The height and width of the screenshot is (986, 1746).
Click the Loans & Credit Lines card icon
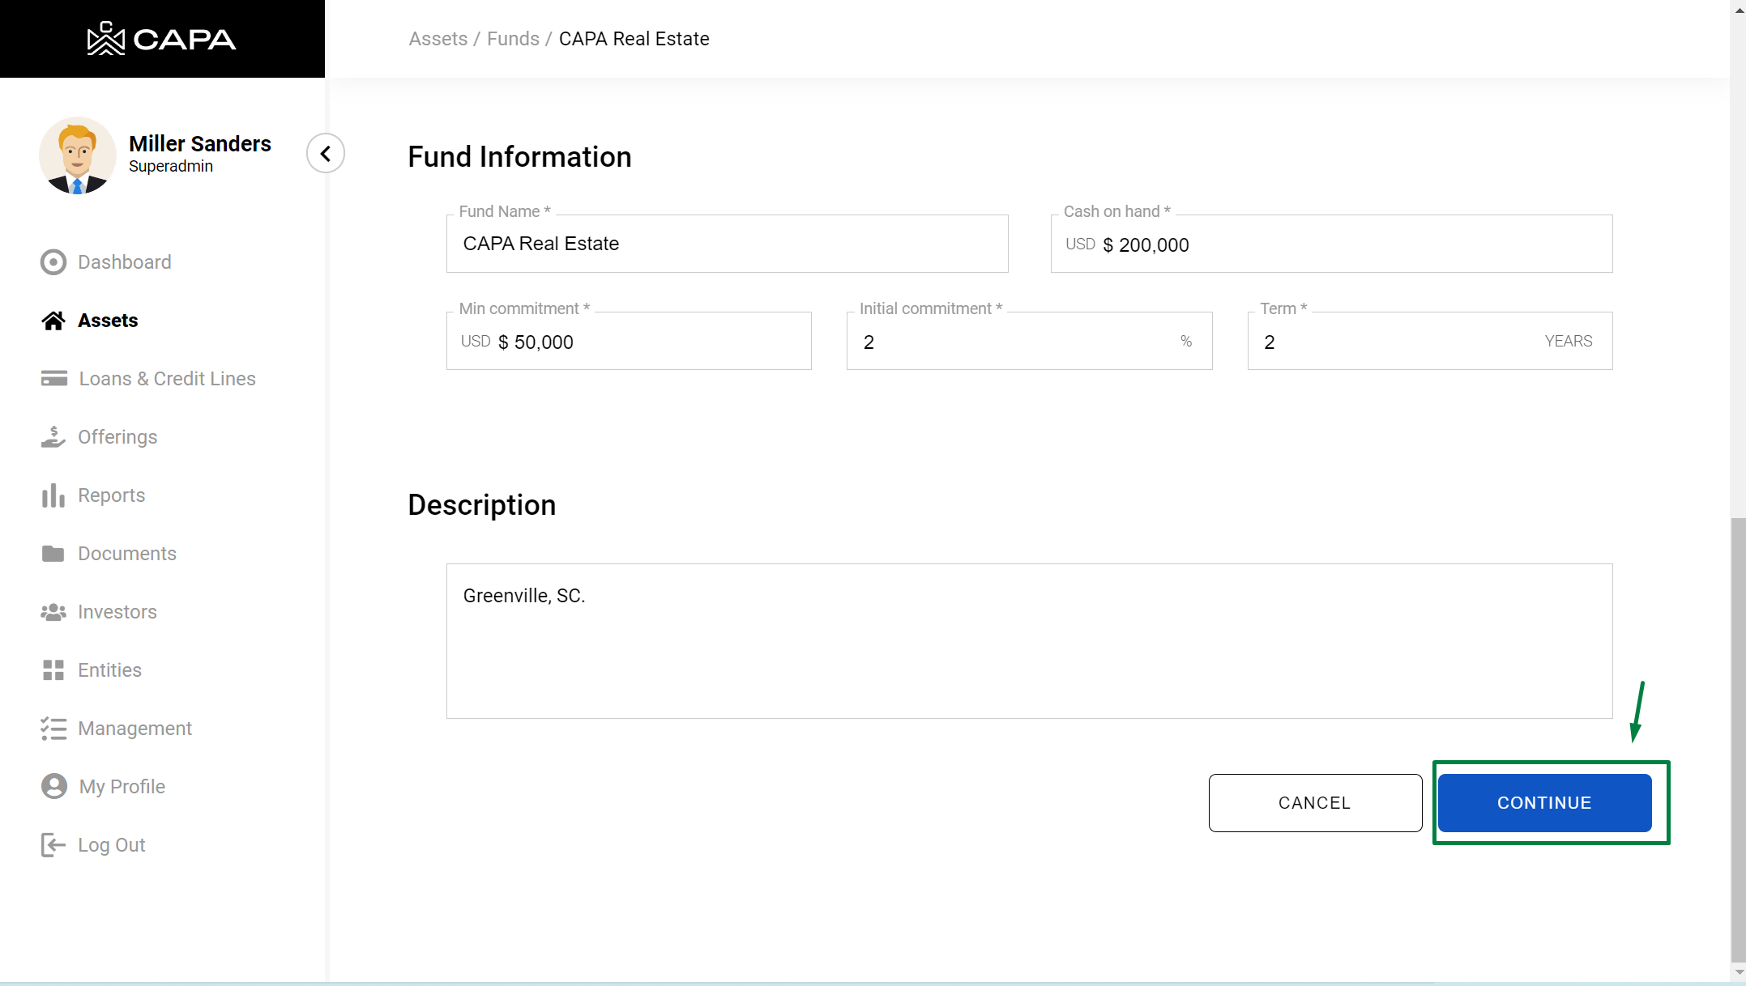pos(53,379)
